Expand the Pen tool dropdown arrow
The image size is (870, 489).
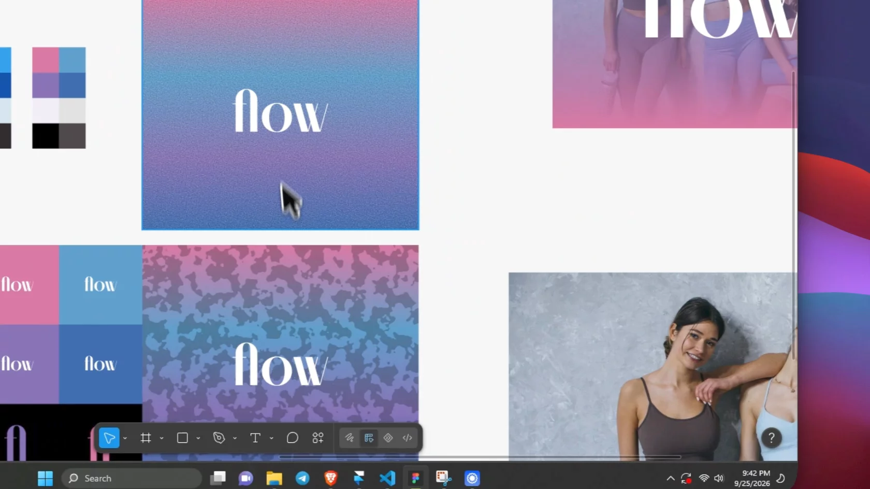[235, 438]
